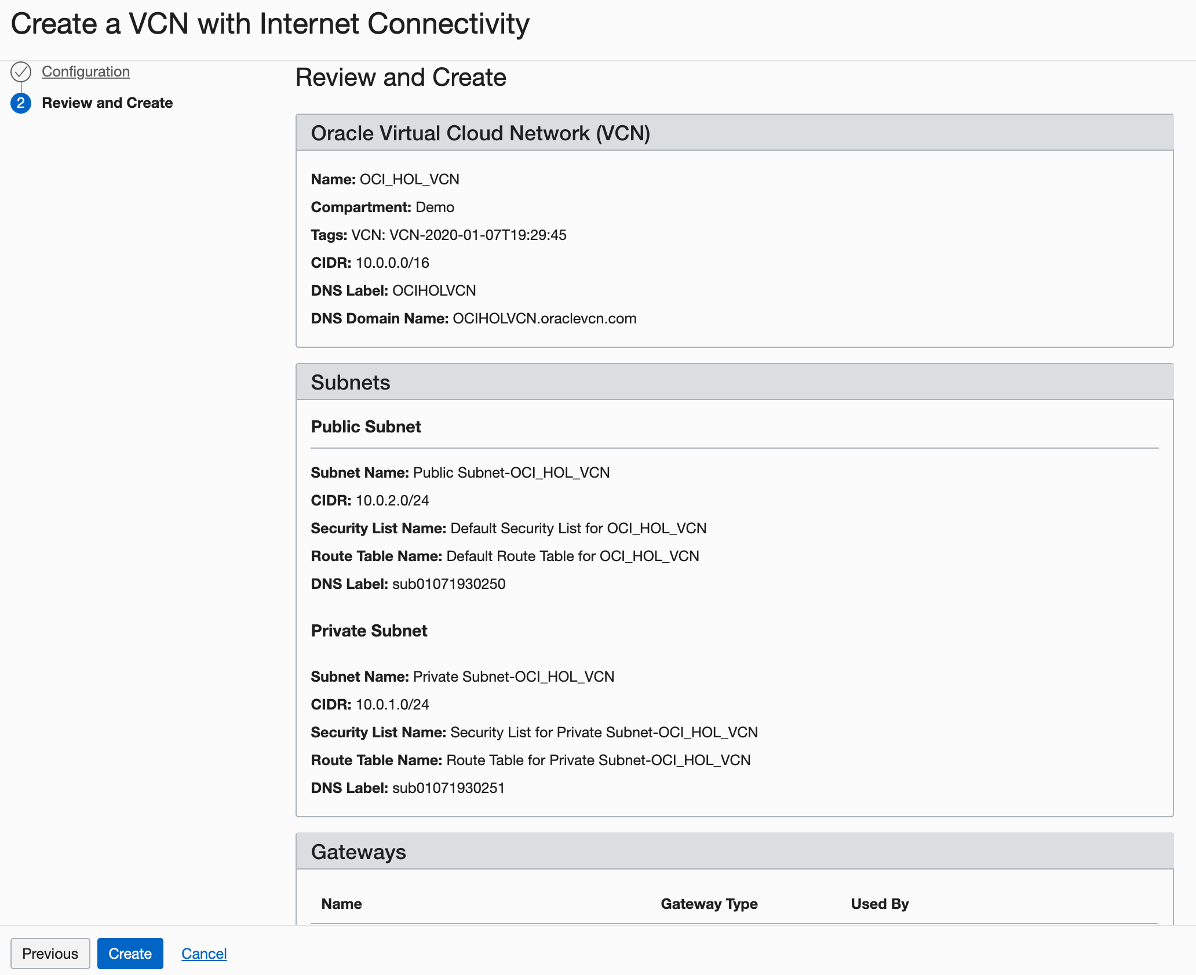Click the Used By column header
The width and height of the screenshot is (1196, 975).
coord(879,904)
